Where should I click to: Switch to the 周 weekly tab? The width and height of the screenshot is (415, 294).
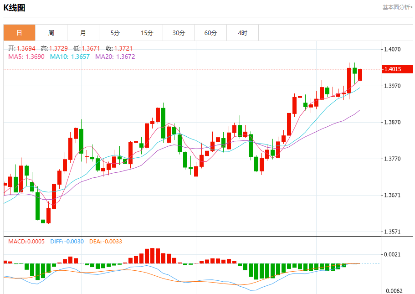[51, 33]
